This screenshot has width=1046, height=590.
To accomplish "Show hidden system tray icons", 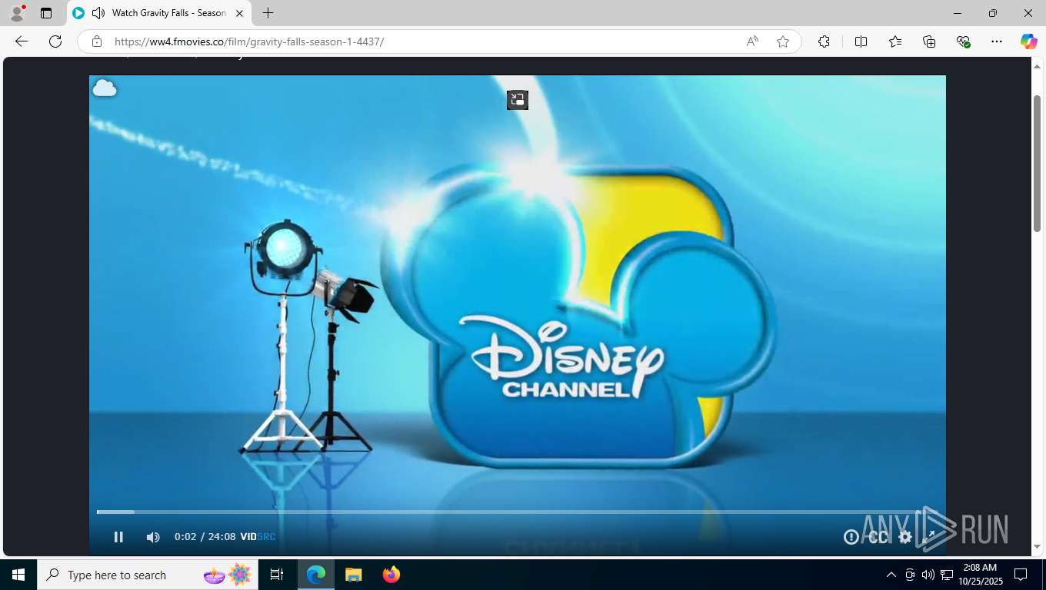I will coord(891,575).
